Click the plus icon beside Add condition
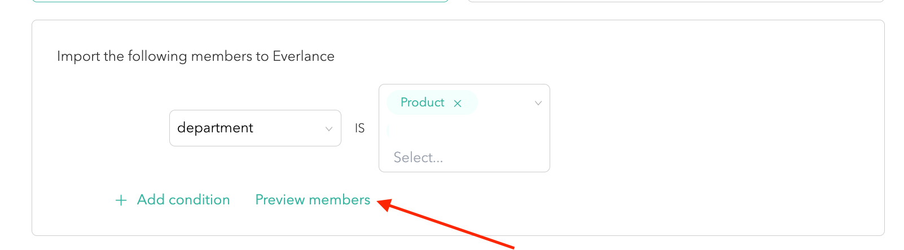The height and width of the screenshot is (250, 904). [121, 200]
